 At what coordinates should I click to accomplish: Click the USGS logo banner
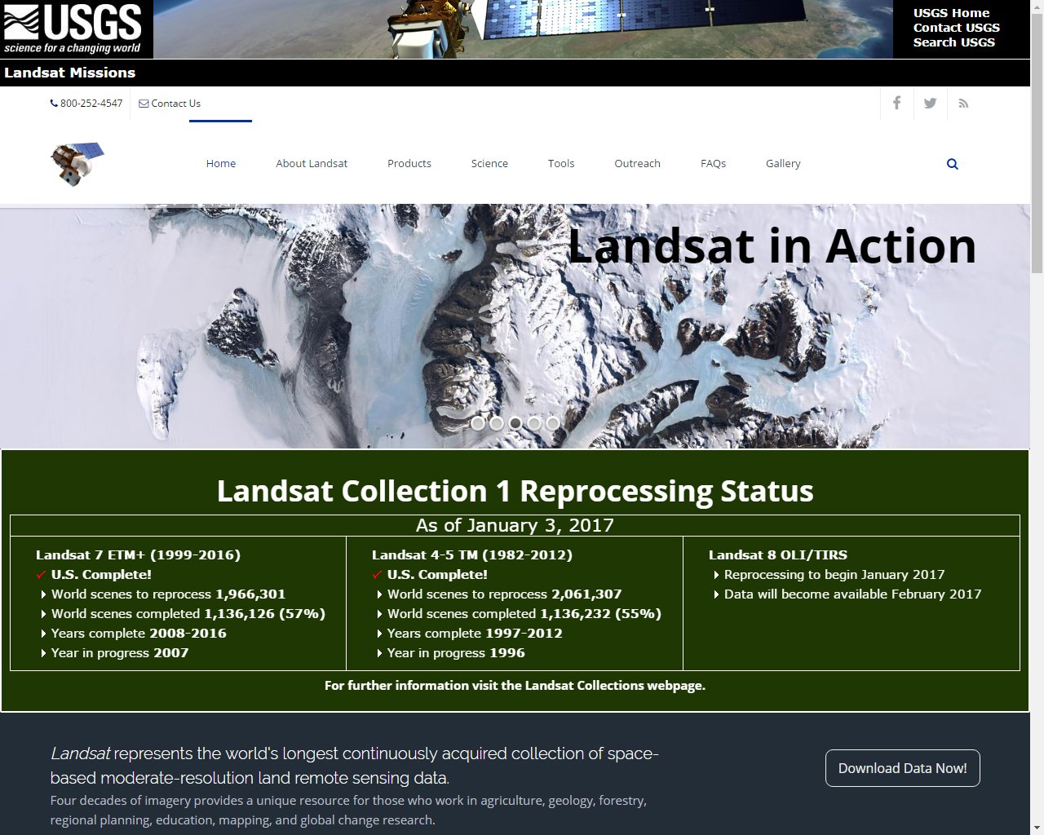pos(75,29)
